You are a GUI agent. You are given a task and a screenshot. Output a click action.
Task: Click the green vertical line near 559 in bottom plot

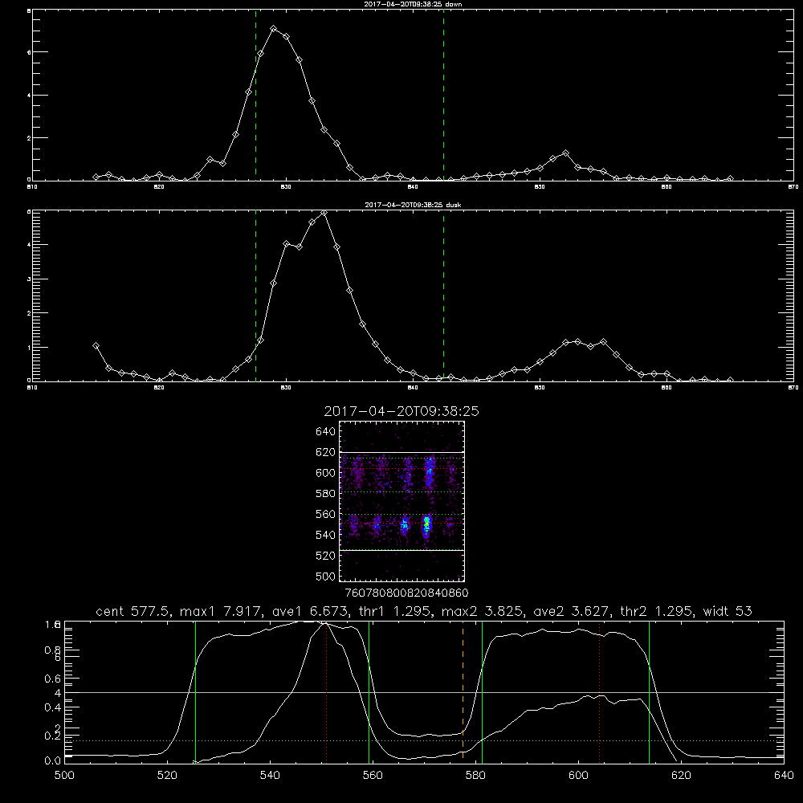pos(369,691)
